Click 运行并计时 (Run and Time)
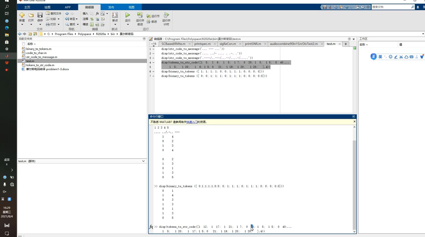The width and height of the screenshot is (425, 237). coord(166,19)
